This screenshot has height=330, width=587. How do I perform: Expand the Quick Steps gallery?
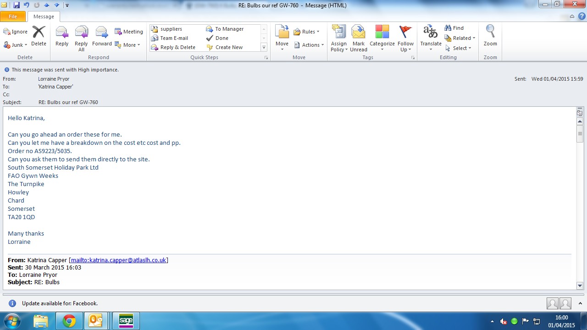coord(264,47)
